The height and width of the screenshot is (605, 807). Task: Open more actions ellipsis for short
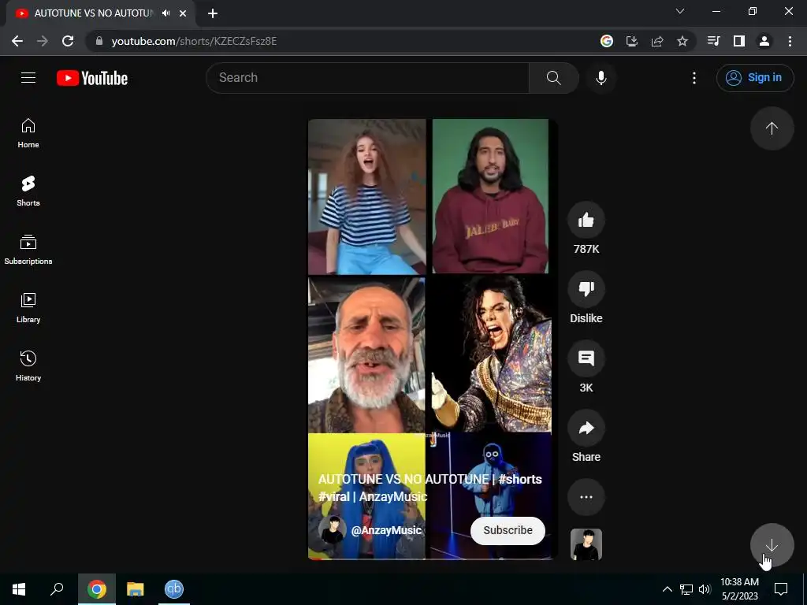586,497
